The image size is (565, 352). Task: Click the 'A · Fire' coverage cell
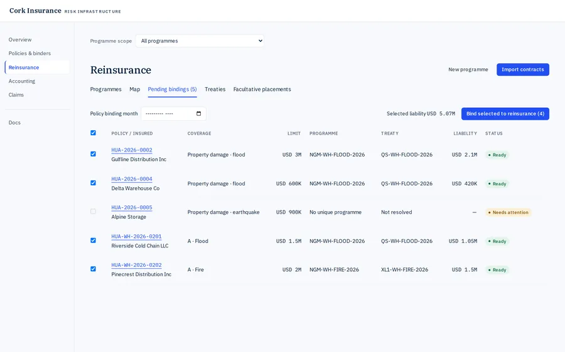pyautogui.click(x=196, y=270)
